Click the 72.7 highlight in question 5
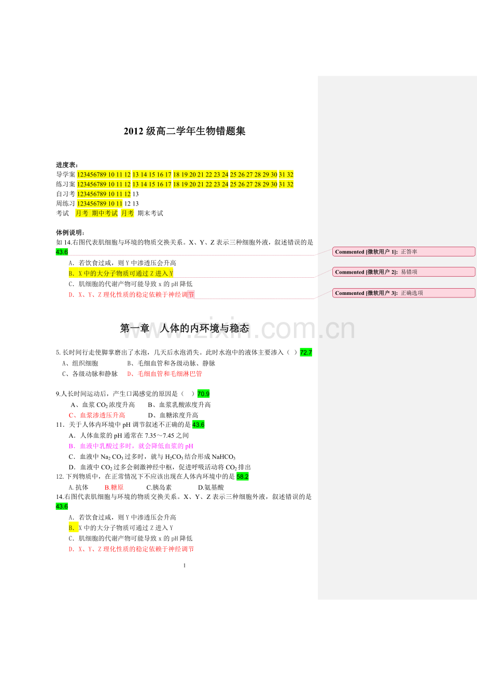This screenshot has height=676, width=477. click(305, 351)
